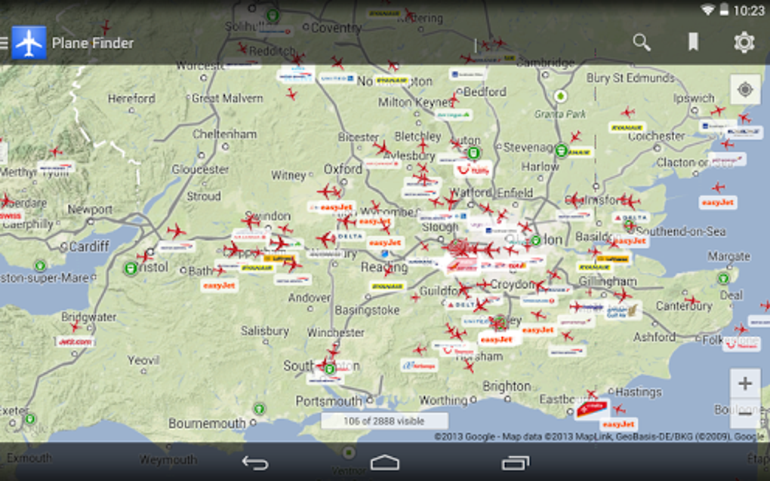The width and height of the screenshot is (770, 481).
Task: Select airport marker above Weston-super-Mare
Action: [x=40, y=265]
